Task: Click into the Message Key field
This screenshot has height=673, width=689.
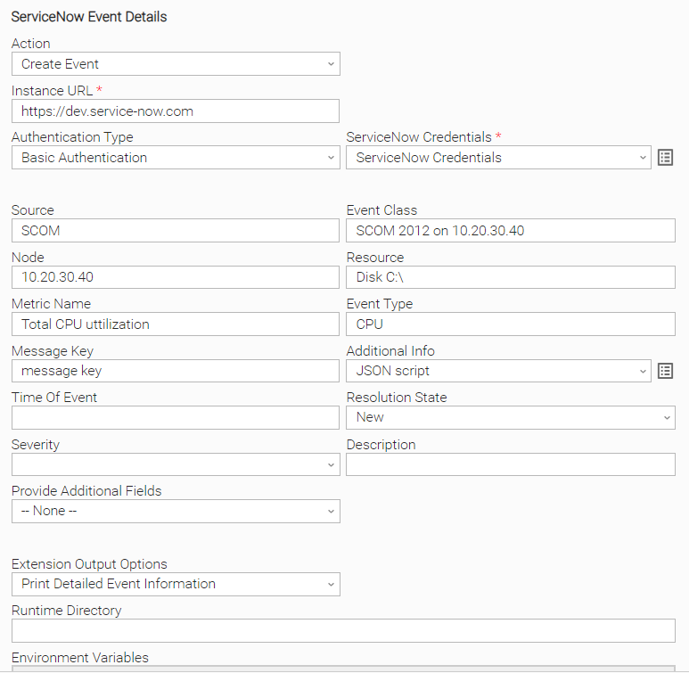Action: click(176, 371)
